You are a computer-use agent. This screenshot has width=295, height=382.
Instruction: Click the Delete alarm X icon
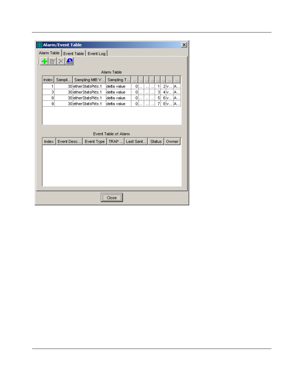[x=61, y=61]
